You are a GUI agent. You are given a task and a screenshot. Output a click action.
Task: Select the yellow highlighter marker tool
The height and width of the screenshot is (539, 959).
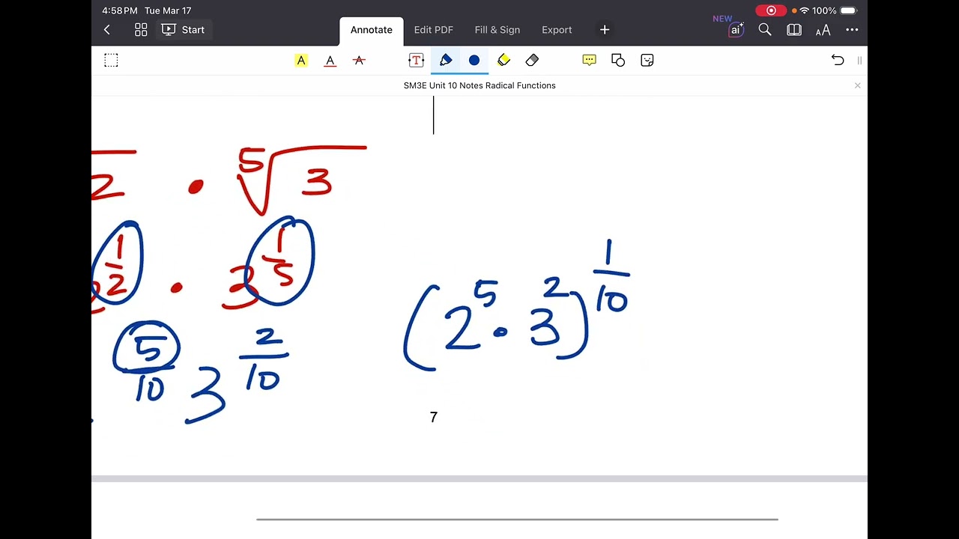pos(503,61)
